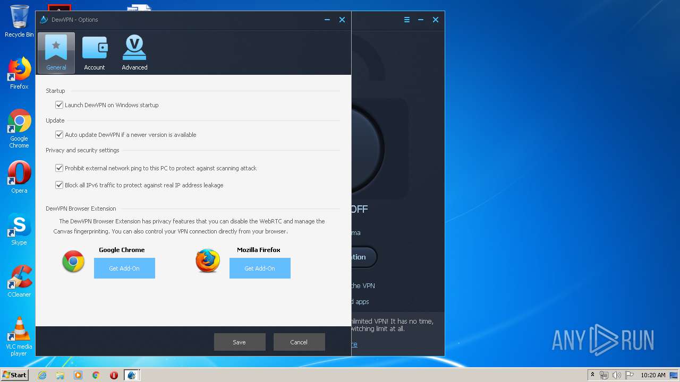Minimize the DewVPN Options window

click(x=327, y=20)
